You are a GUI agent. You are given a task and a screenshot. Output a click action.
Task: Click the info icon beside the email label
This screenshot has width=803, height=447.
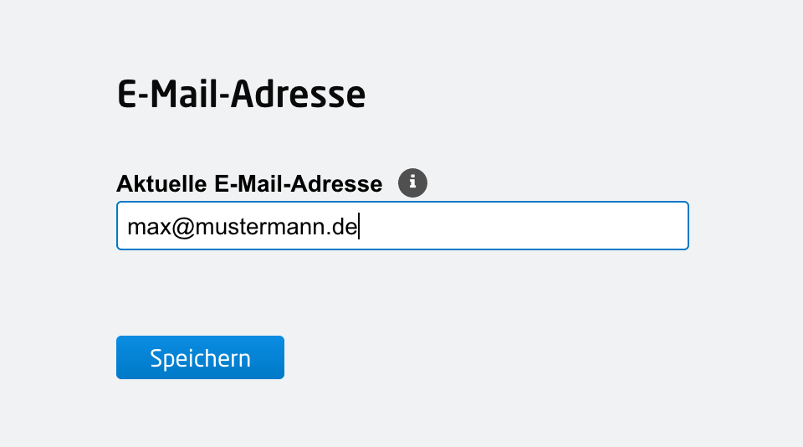[412, 182]
